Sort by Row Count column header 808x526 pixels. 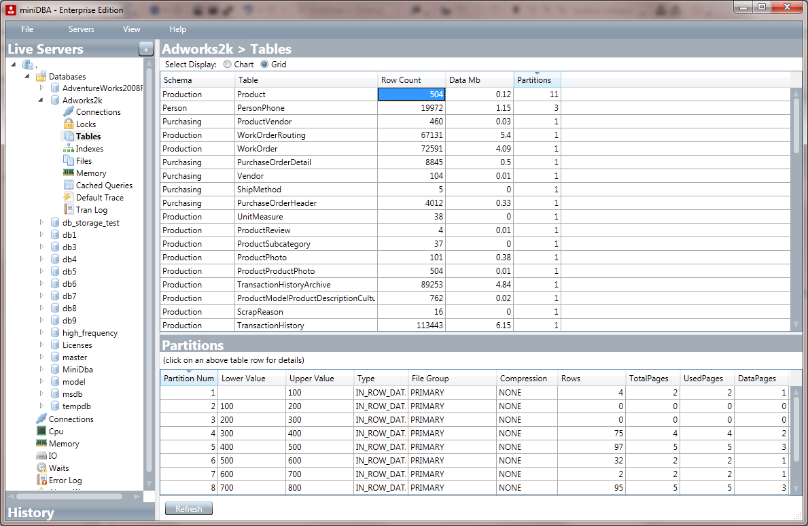[x=412, y=80]
